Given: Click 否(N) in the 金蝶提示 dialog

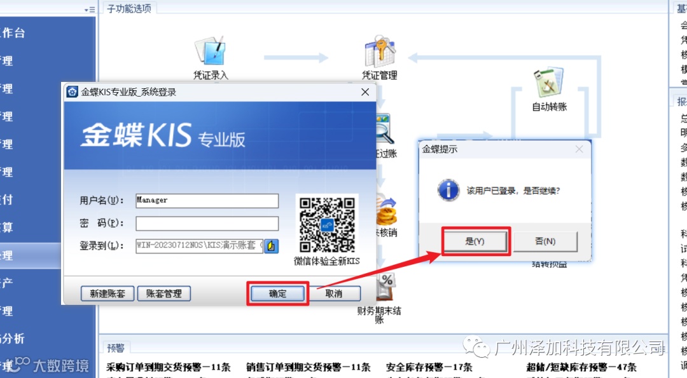Looking at the screenshot, I should [x=545, y=241].
